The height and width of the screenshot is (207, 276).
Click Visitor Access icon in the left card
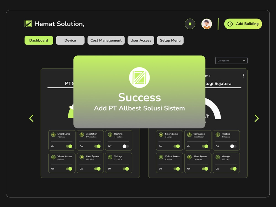point(53,157)
